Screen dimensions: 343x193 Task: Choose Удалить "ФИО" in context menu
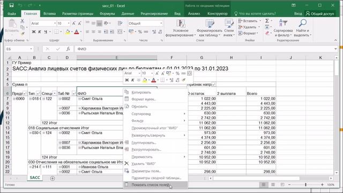155,164
